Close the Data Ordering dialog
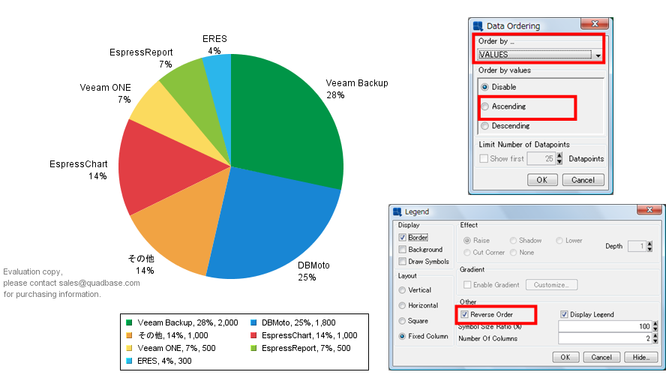666x375 pixels. (595, 24)
